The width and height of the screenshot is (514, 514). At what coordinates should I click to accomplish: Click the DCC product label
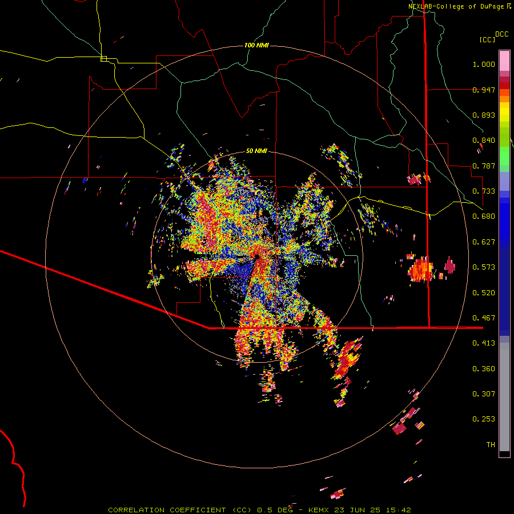tap(502, 34)
